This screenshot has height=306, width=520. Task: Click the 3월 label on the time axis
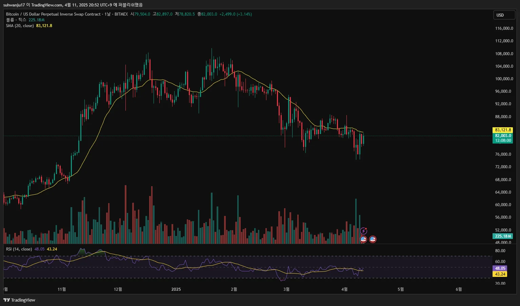tap(286, 289)
